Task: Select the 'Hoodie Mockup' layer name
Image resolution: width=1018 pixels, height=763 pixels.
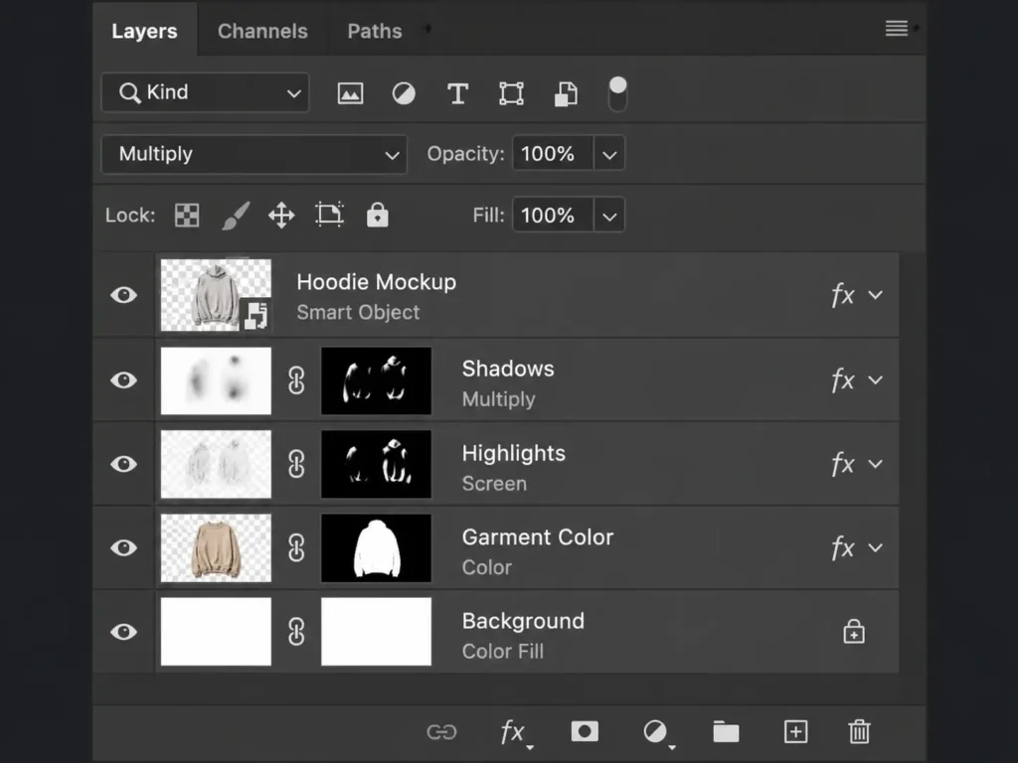Action: pyautogui.click(x=377, y=282)
